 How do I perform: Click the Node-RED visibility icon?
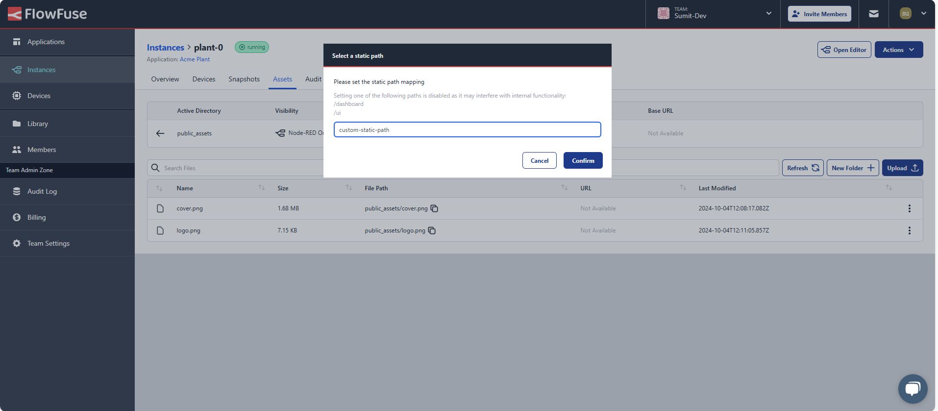pyautogui.click(x=280, y=133)
